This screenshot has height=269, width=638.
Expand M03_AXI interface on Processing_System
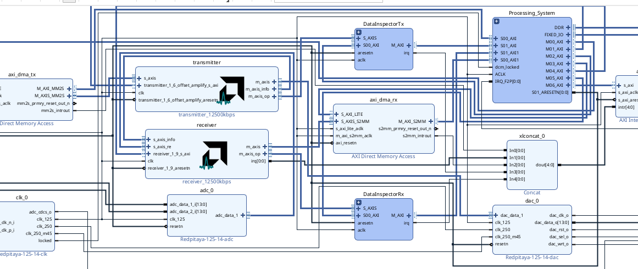(x=568, y=64)
